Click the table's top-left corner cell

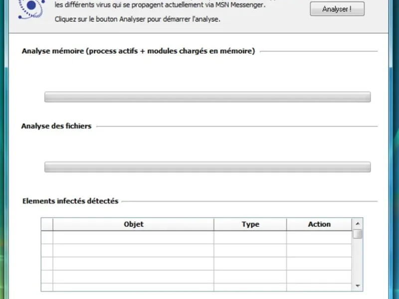47,224
